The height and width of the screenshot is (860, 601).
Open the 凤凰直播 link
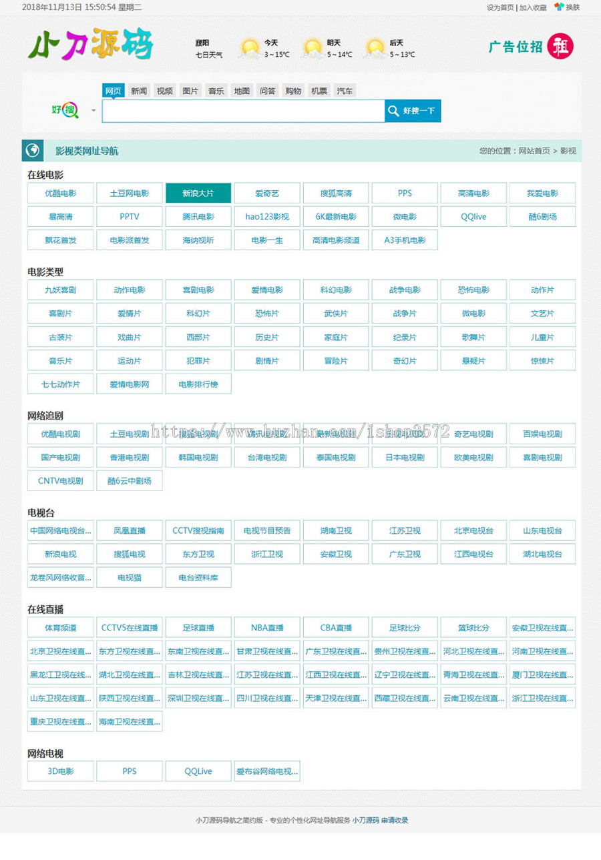pos(130,531)
